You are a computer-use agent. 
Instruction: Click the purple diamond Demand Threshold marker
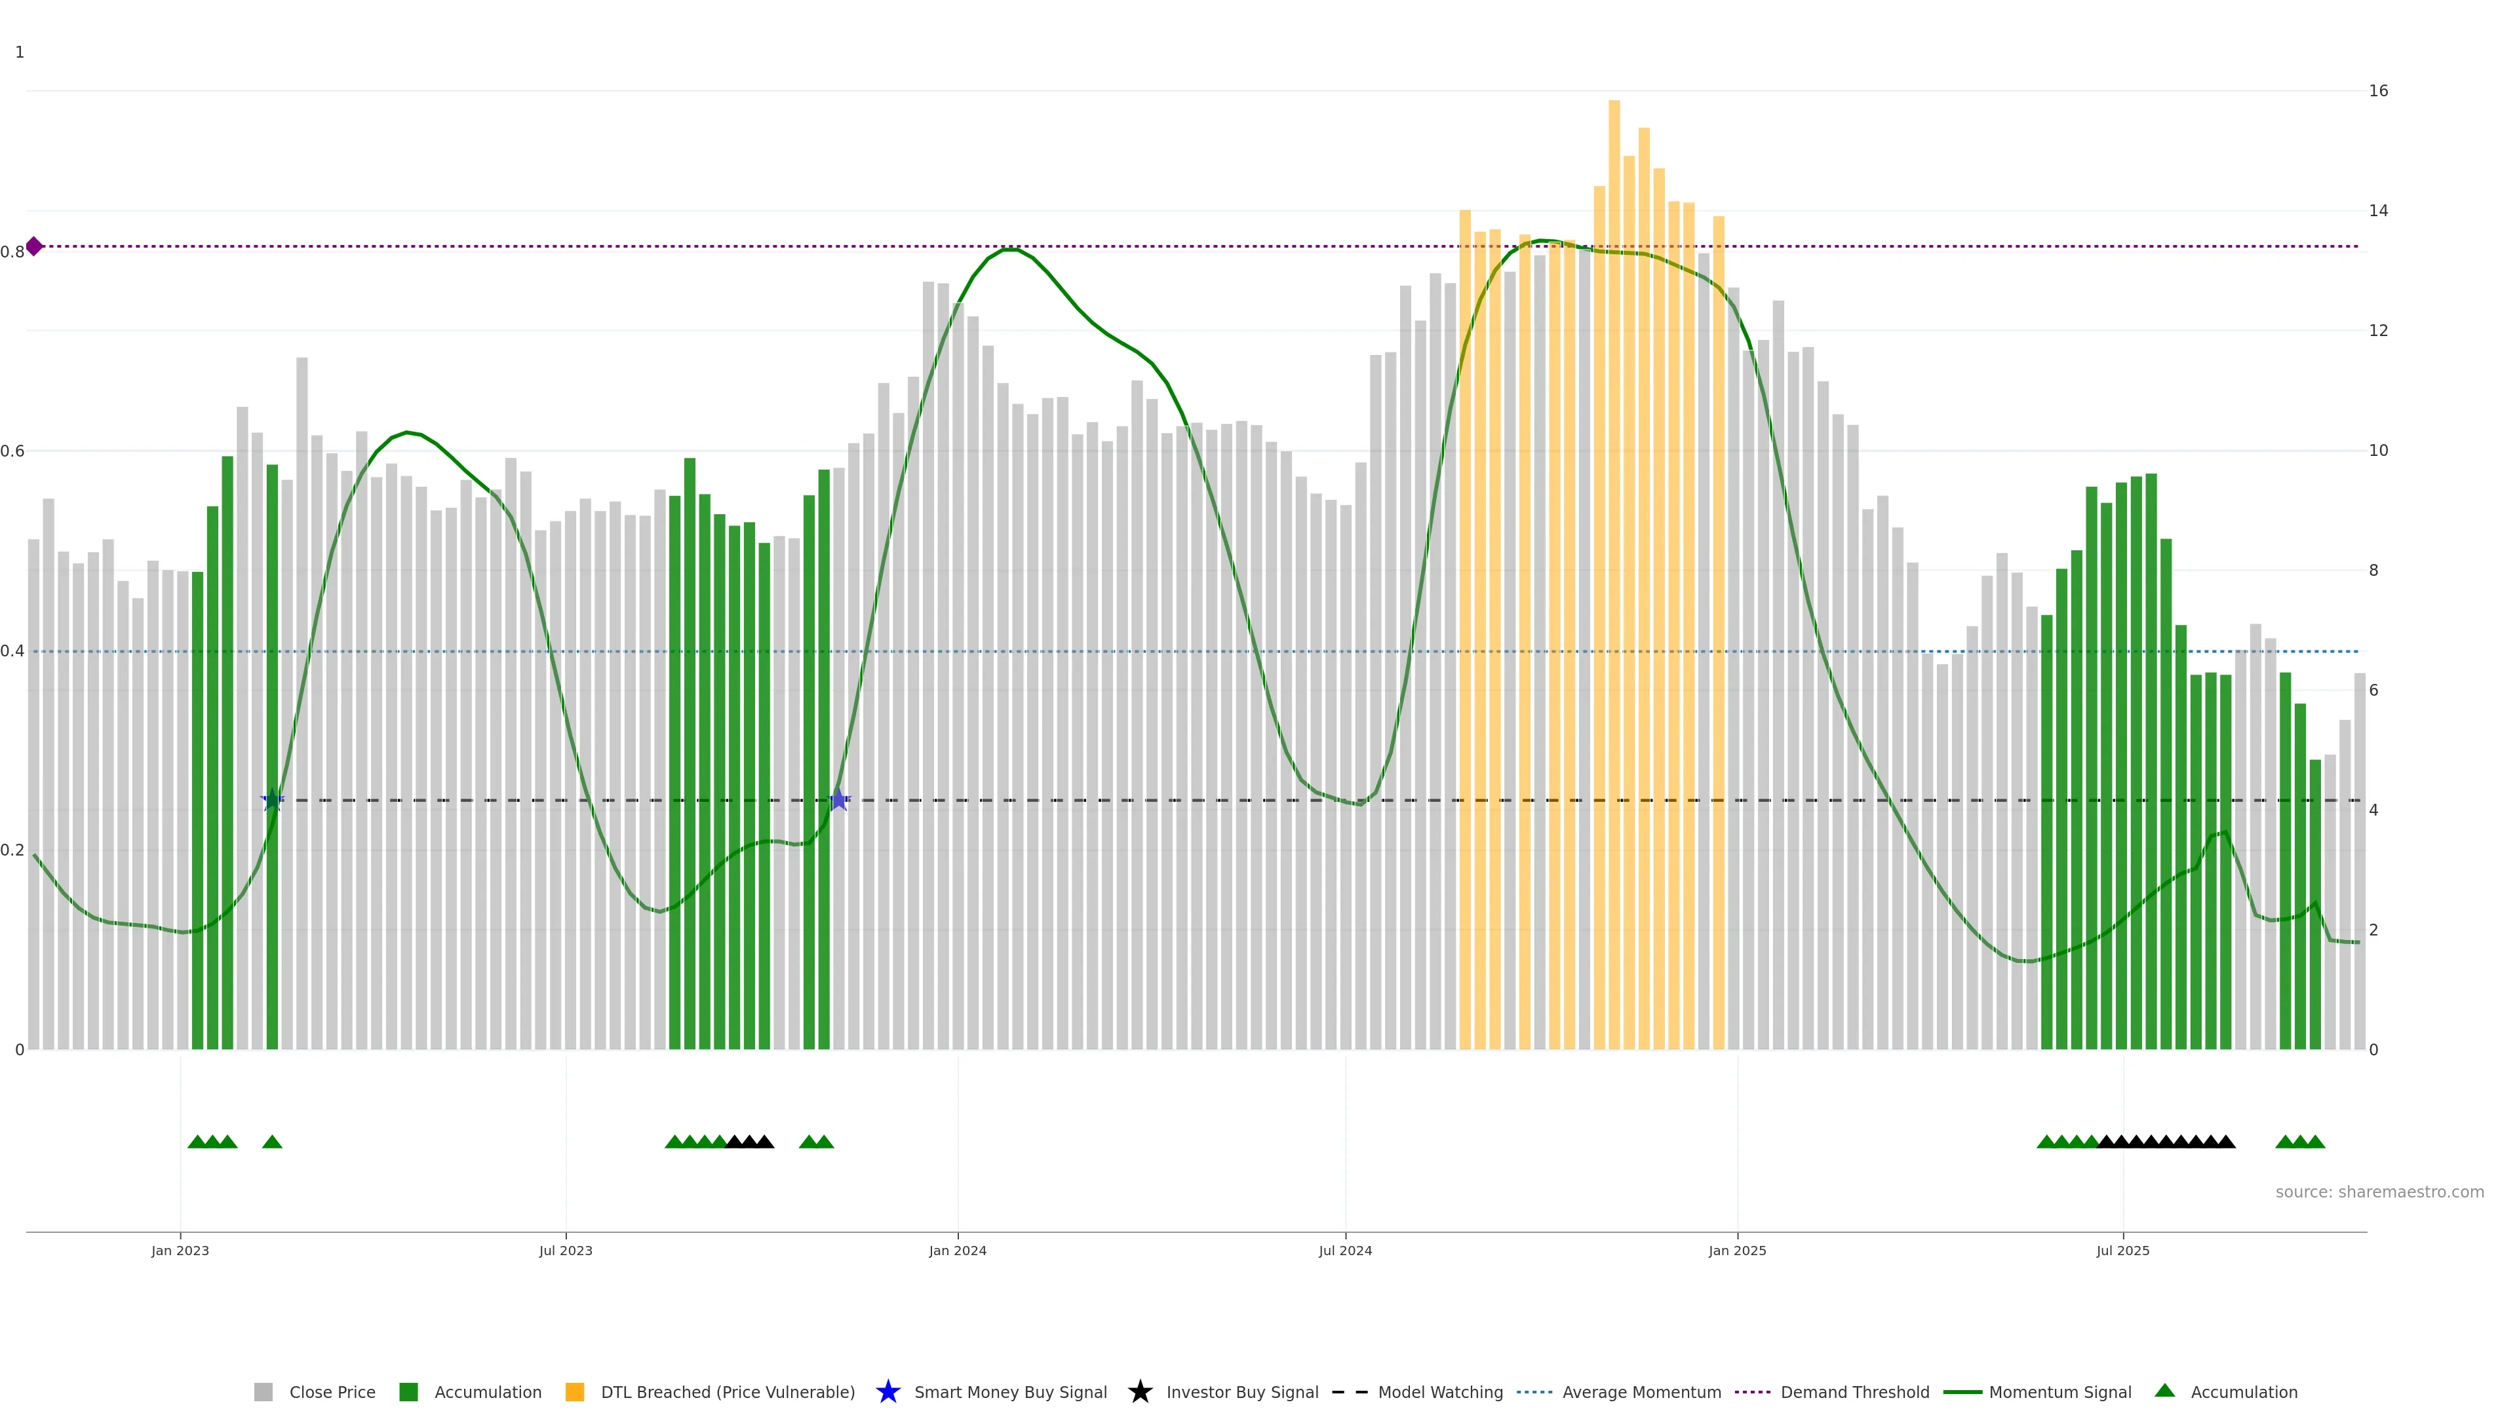[x=34, y=246]
